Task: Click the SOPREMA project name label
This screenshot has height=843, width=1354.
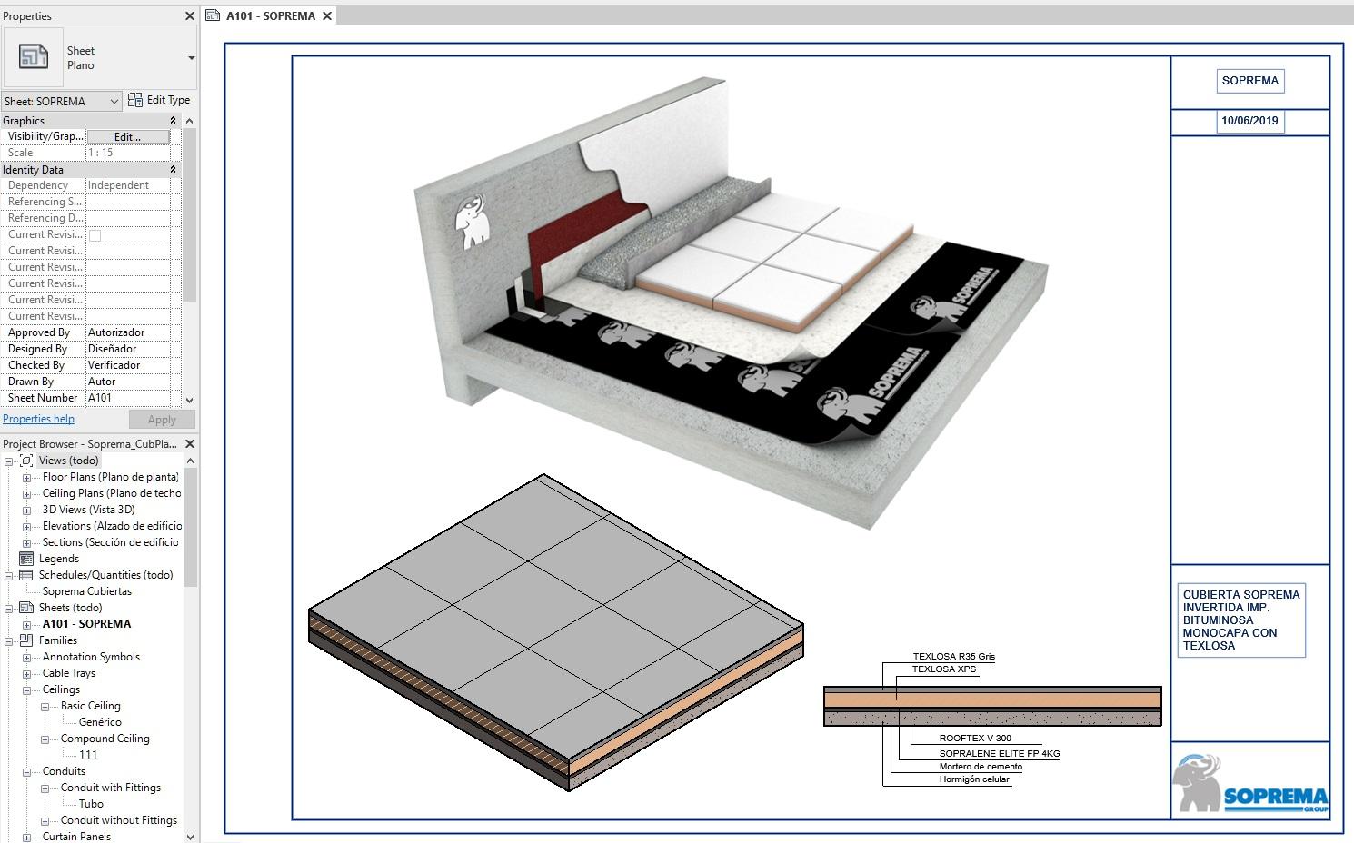Action: [1249, 81]
